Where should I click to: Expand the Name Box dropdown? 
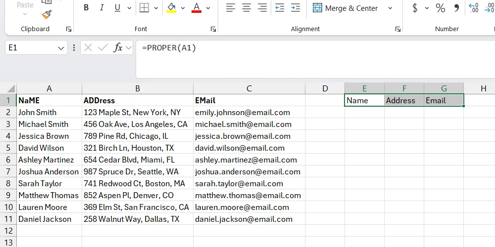(x=61, y=48)
